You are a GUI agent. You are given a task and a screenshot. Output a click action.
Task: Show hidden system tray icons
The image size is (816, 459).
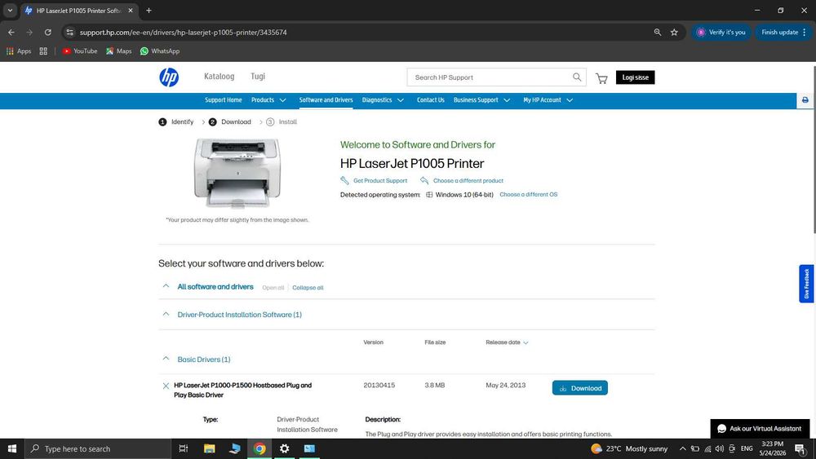click(682, 448)
